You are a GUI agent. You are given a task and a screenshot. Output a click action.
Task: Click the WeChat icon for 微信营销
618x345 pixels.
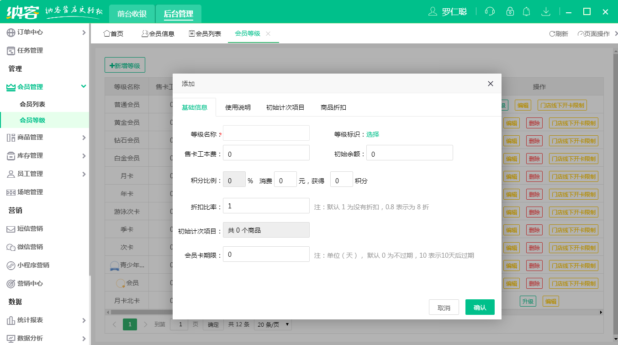[x=11, y=247]
